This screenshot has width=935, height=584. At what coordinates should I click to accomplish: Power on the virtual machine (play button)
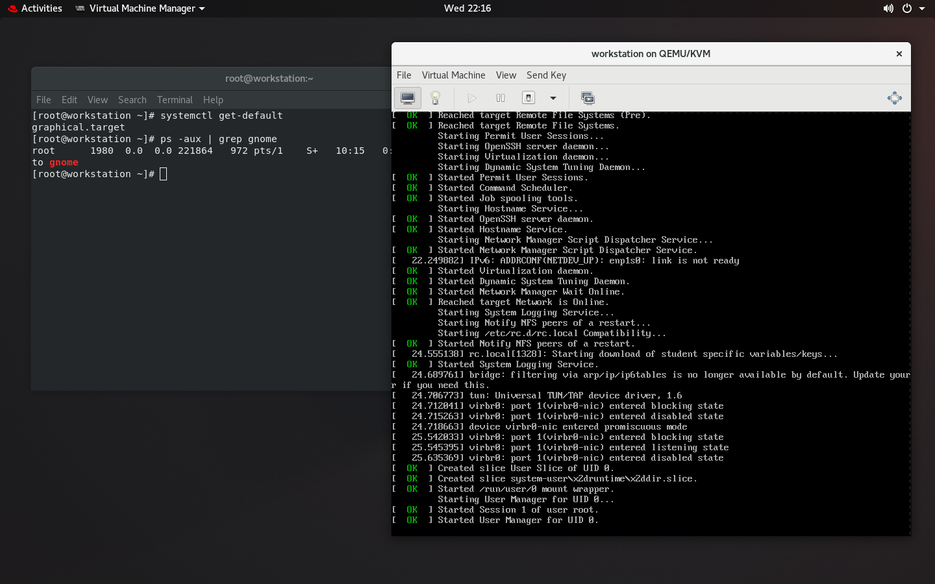click(x=472, y=98)
